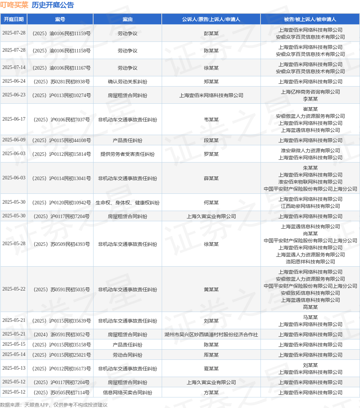Click plaintiff 湖州市吴兴区妙西镇潘村村股份经济合作社

click(x=211, y=334)
